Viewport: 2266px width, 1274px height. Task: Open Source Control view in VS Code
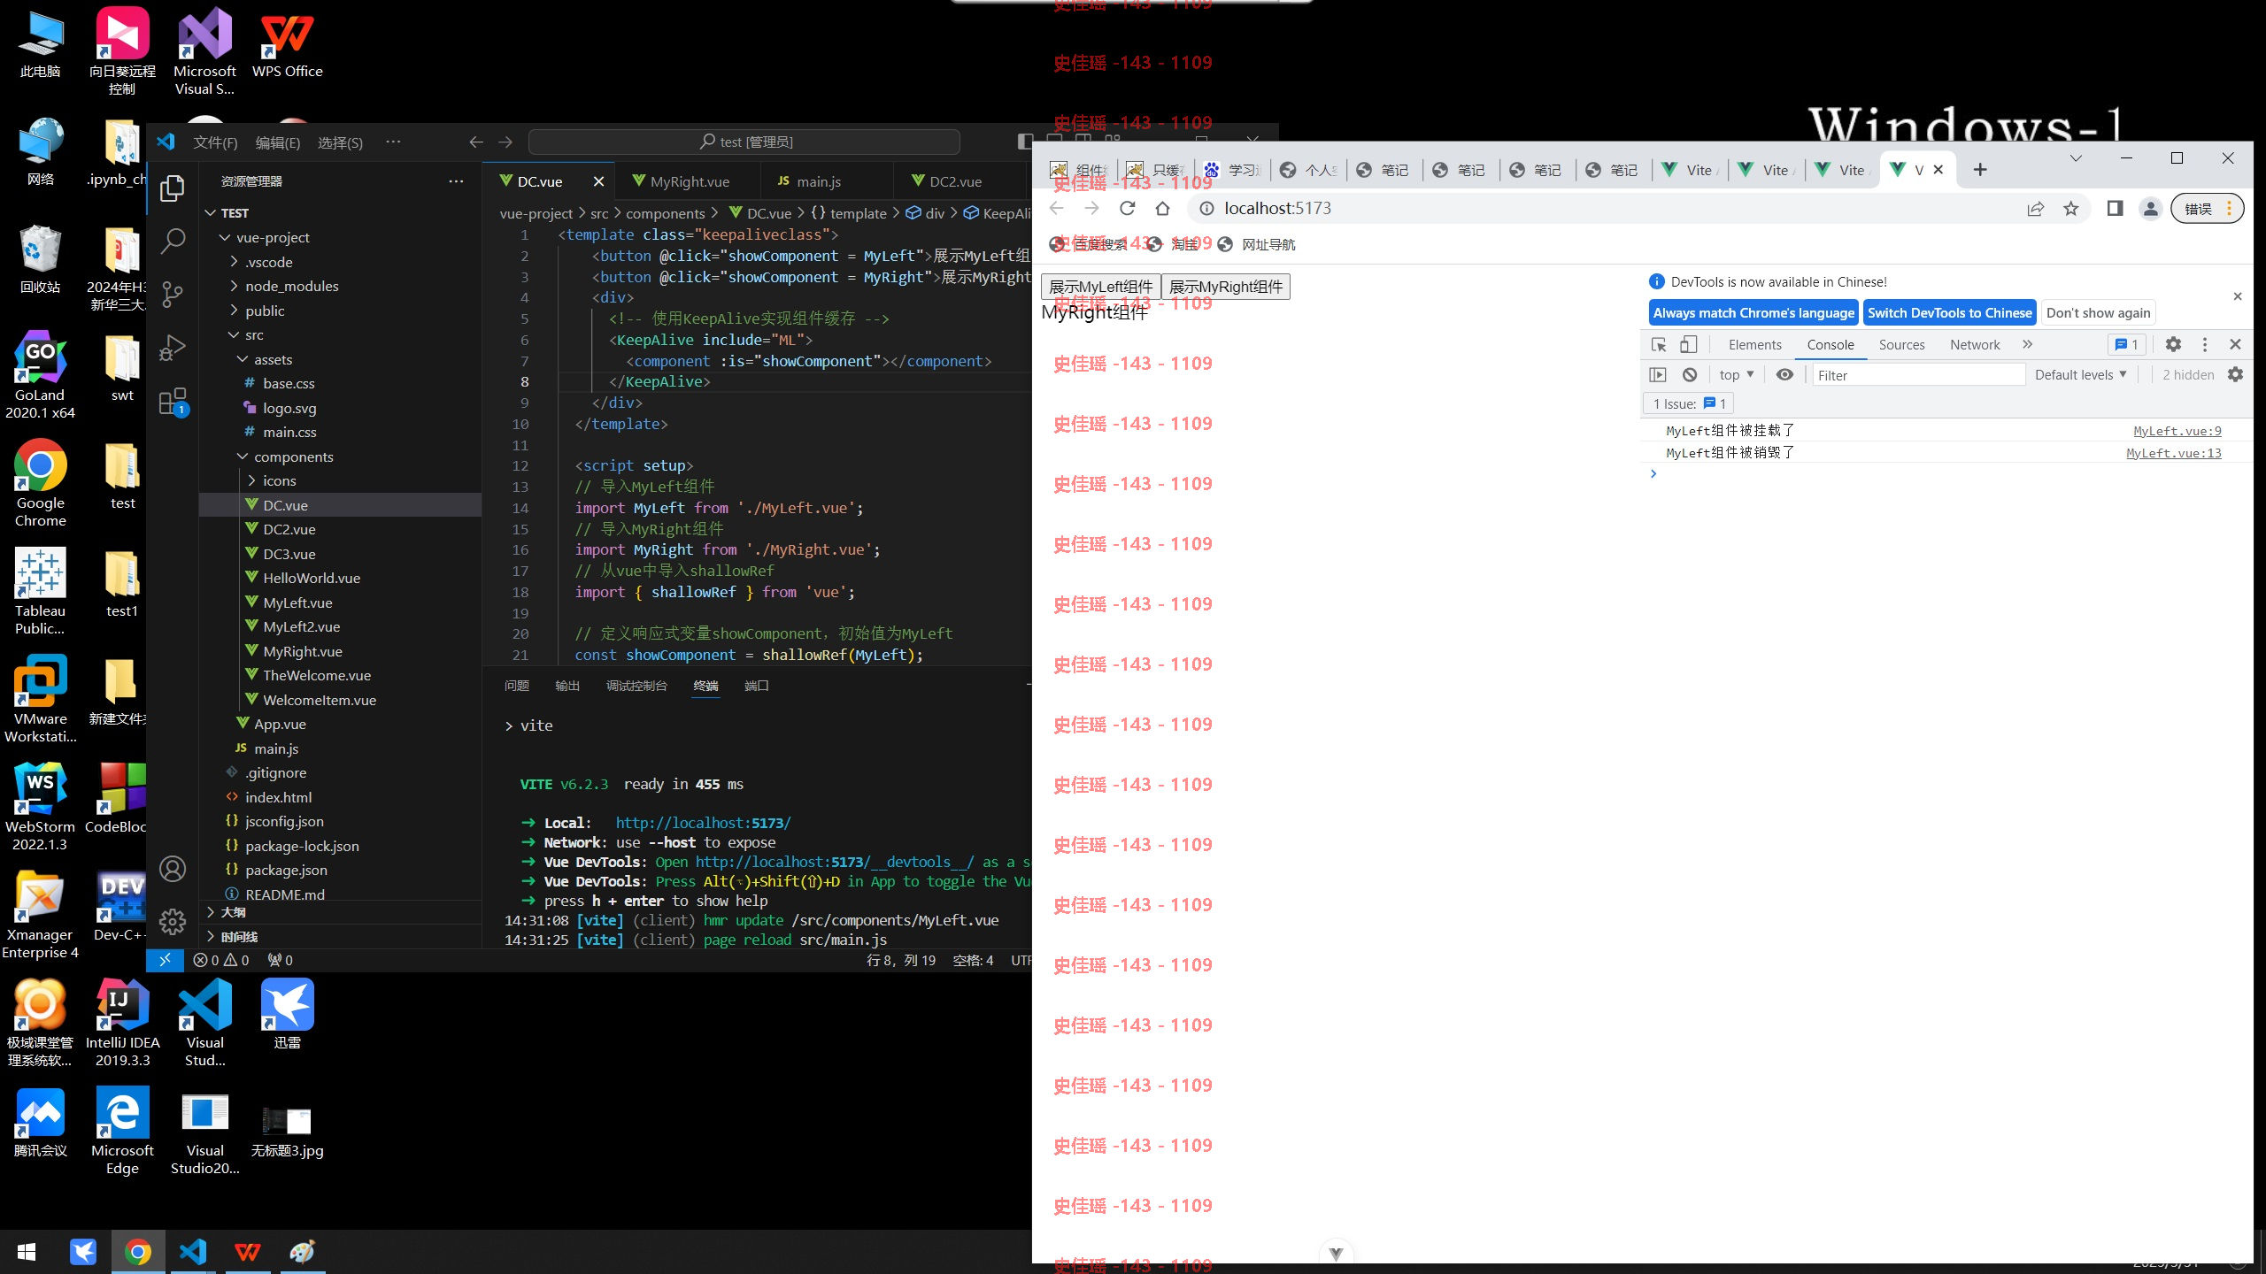tap(173, 294)
